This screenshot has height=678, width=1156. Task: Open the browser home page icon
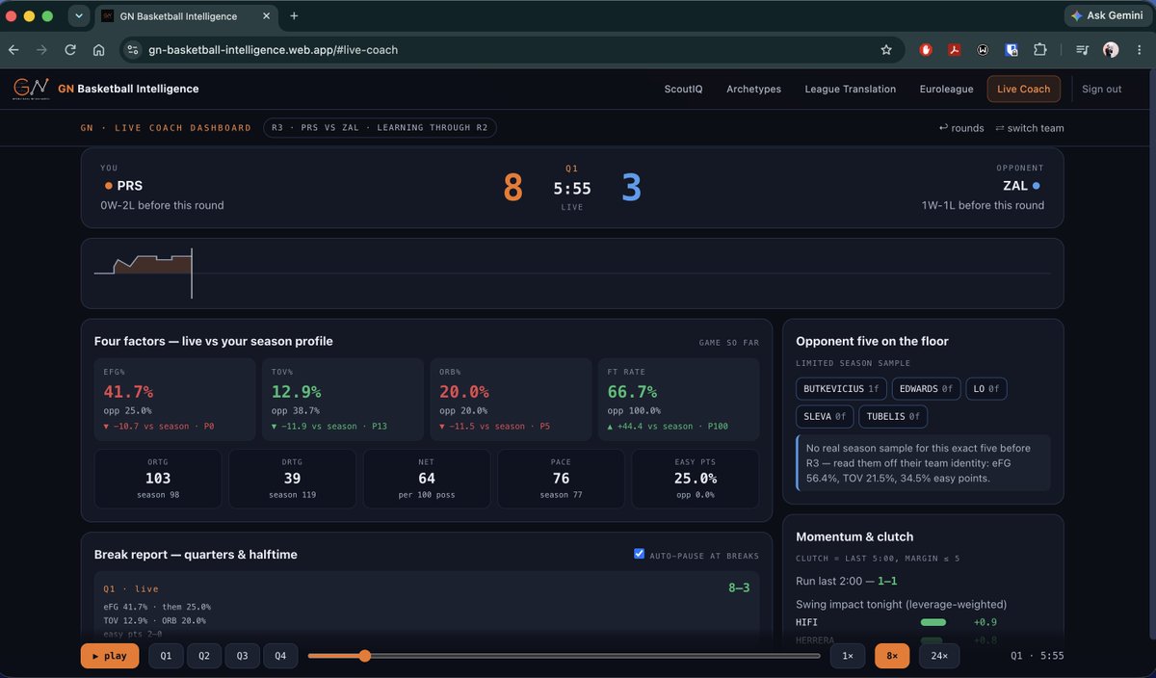coord(98,50)
